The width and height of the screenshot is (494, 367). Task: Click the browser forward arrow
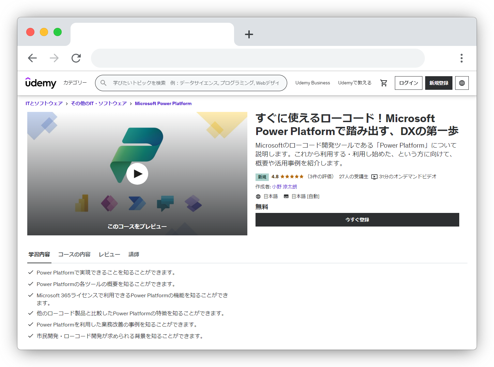coord(54,58)
